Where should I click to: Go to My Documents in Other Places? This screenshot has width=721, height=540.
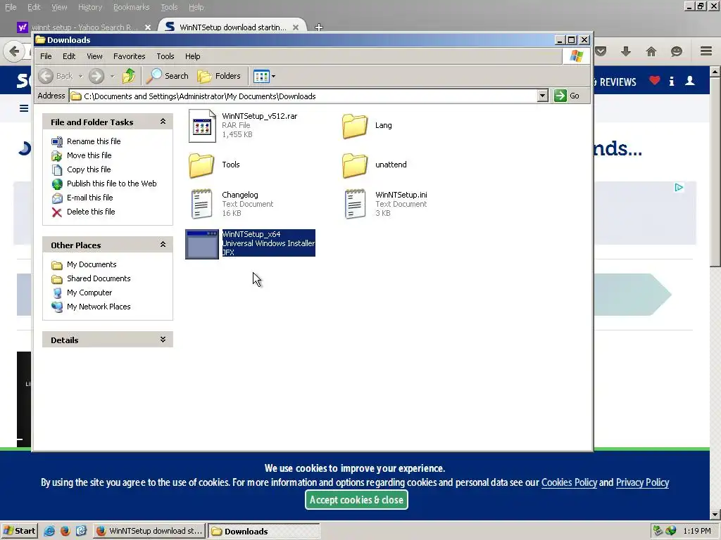[92, 264]
